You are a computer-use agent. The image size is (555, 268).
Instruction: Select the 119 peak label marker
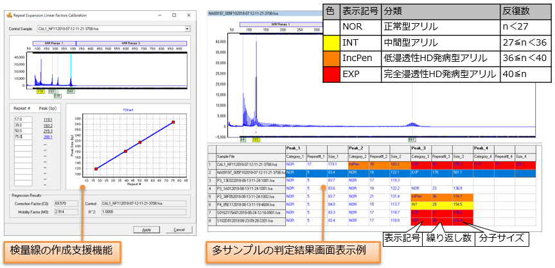point(31,91)
